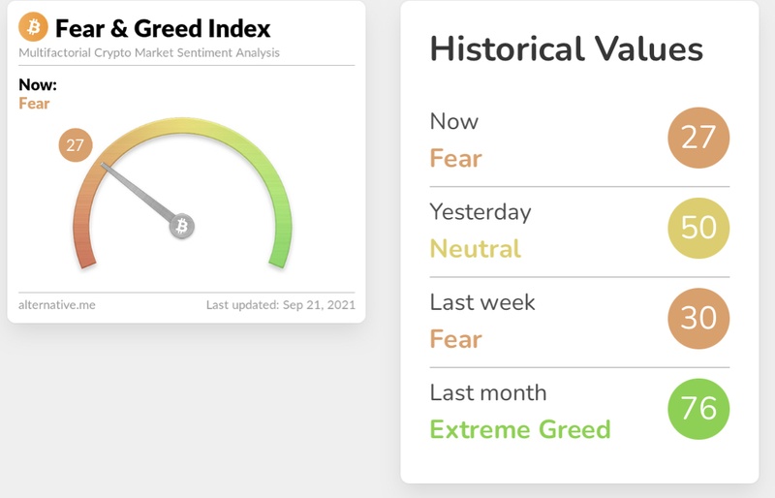Click the red end of gauge arc
The width and height of the screenshot is (775, 498).
(x=85, y=252)
